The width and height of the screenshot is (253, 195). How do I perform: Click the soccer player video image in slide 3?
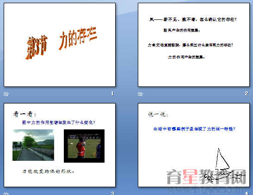[x=84, y=146]
